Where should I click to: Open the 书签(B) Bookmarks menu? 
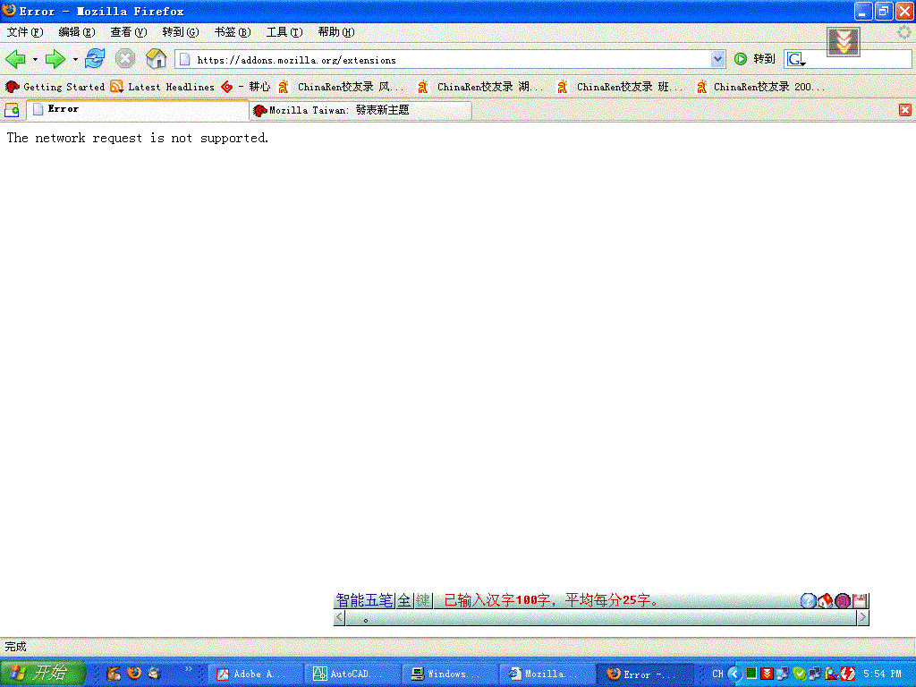pyautogui.click(x=233, y=32)
